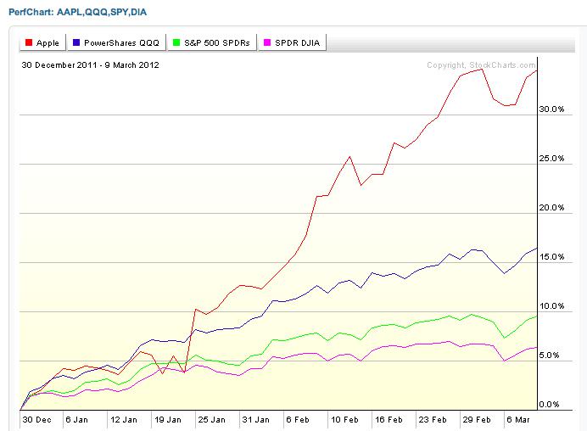Click the 0.0% axis label
The image size is (587, 431).
549,405
